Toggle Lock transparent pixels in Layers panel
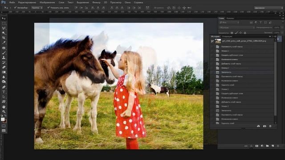 tap(232, 33)
